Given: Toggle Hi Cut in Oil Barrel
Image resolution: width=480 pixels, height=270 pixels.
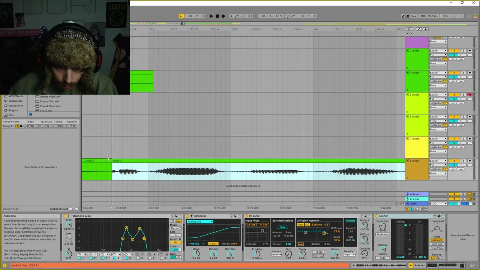Looking at the screenshot, I should point(263,225).
